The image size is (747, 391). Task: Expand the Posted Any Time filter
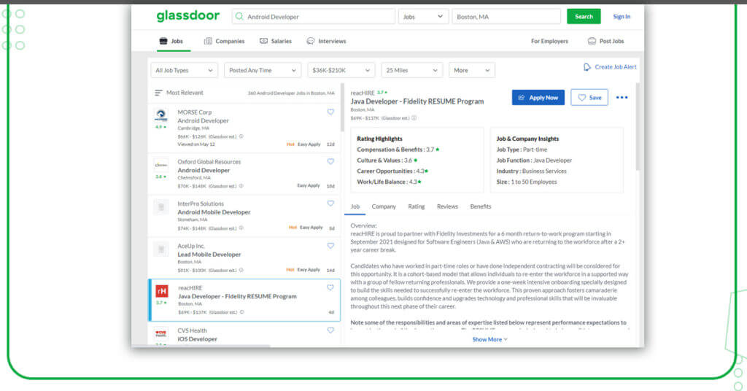(263, 71)
